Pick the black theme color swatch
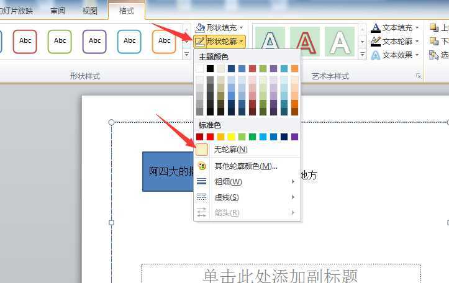The image size is (449, 283). coord(210,68)
